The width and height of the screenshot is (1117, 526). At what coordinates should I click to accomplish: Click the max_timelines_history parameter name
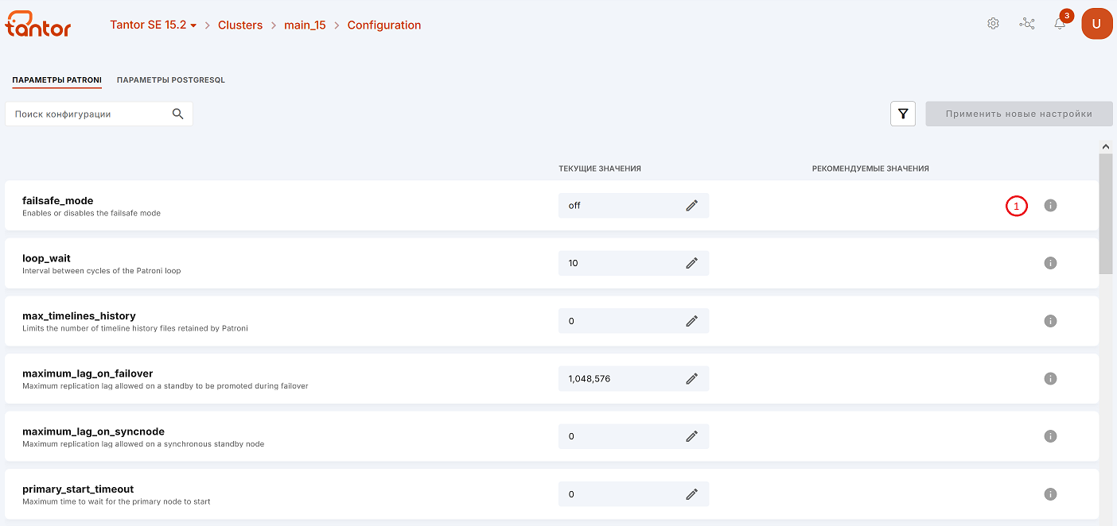pos(79,315)
